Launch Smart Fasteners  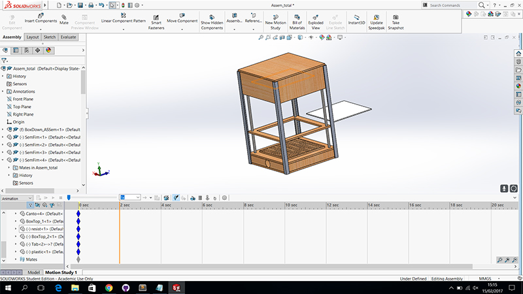pyautogui.click(x=156, y=22)
